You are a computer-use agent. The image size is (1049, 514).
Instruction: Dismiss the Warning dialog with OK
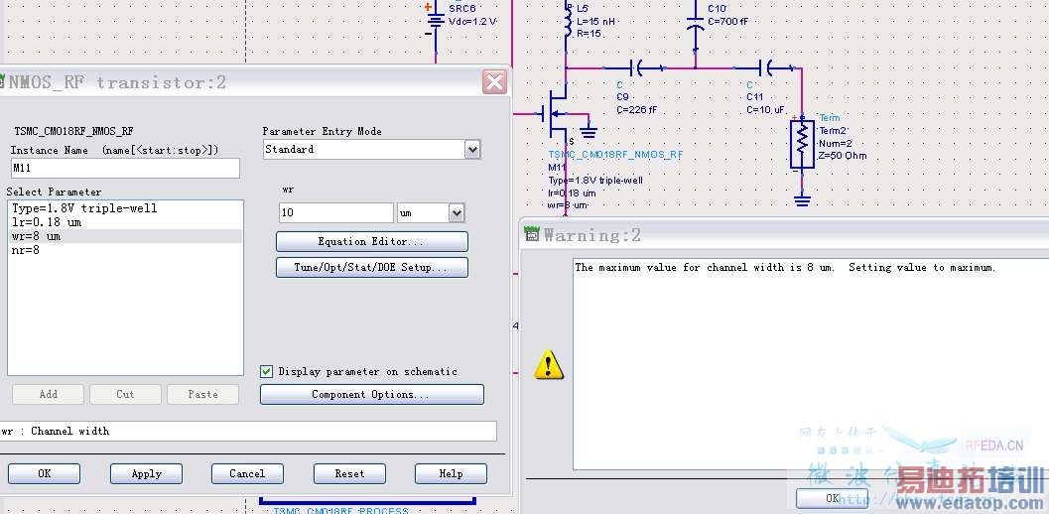click(x=833, y=498)
